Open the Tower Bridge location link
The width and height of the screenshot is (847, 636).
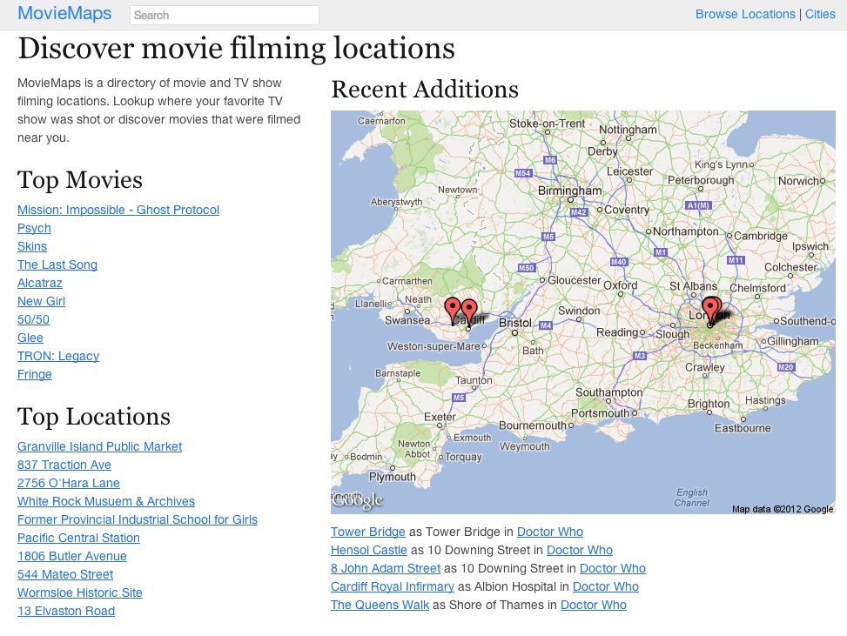point(368,532)
